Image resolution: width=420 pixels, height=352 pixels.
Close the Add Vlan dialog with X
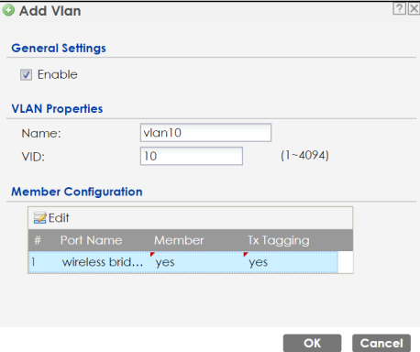(414, 8)
